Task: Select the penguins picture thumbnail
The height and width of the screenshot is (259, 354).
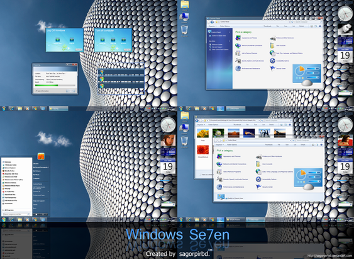Action: pyautogui.click(x=264, y=133)
